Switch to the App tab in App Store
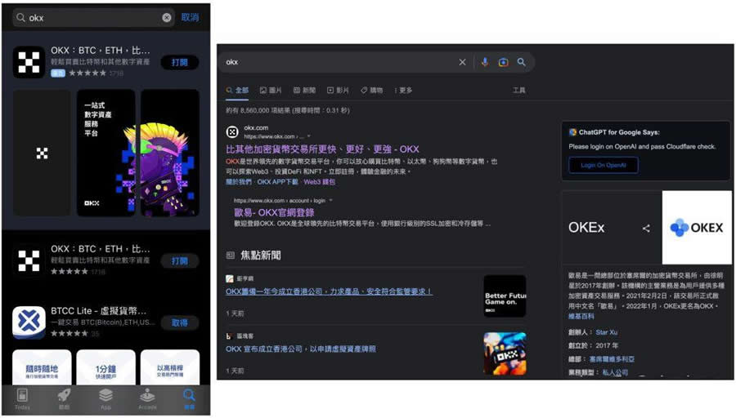Viewport: 736px width, 418px height. 105,399
